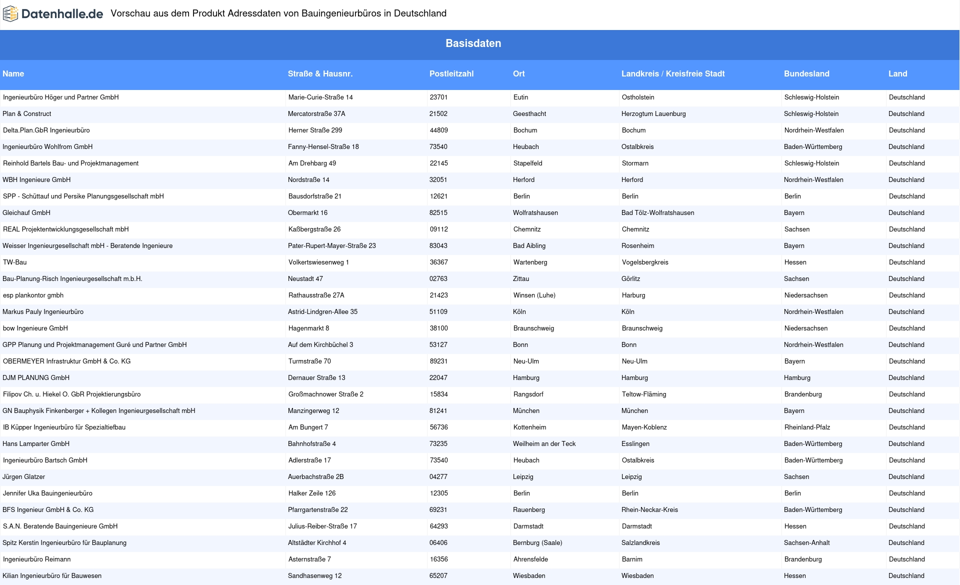Click OBERMEYER Infrastruktur GmbH & Co. KG
The height and width of the screenshot is (585, 960).
[x=67, y=361]
